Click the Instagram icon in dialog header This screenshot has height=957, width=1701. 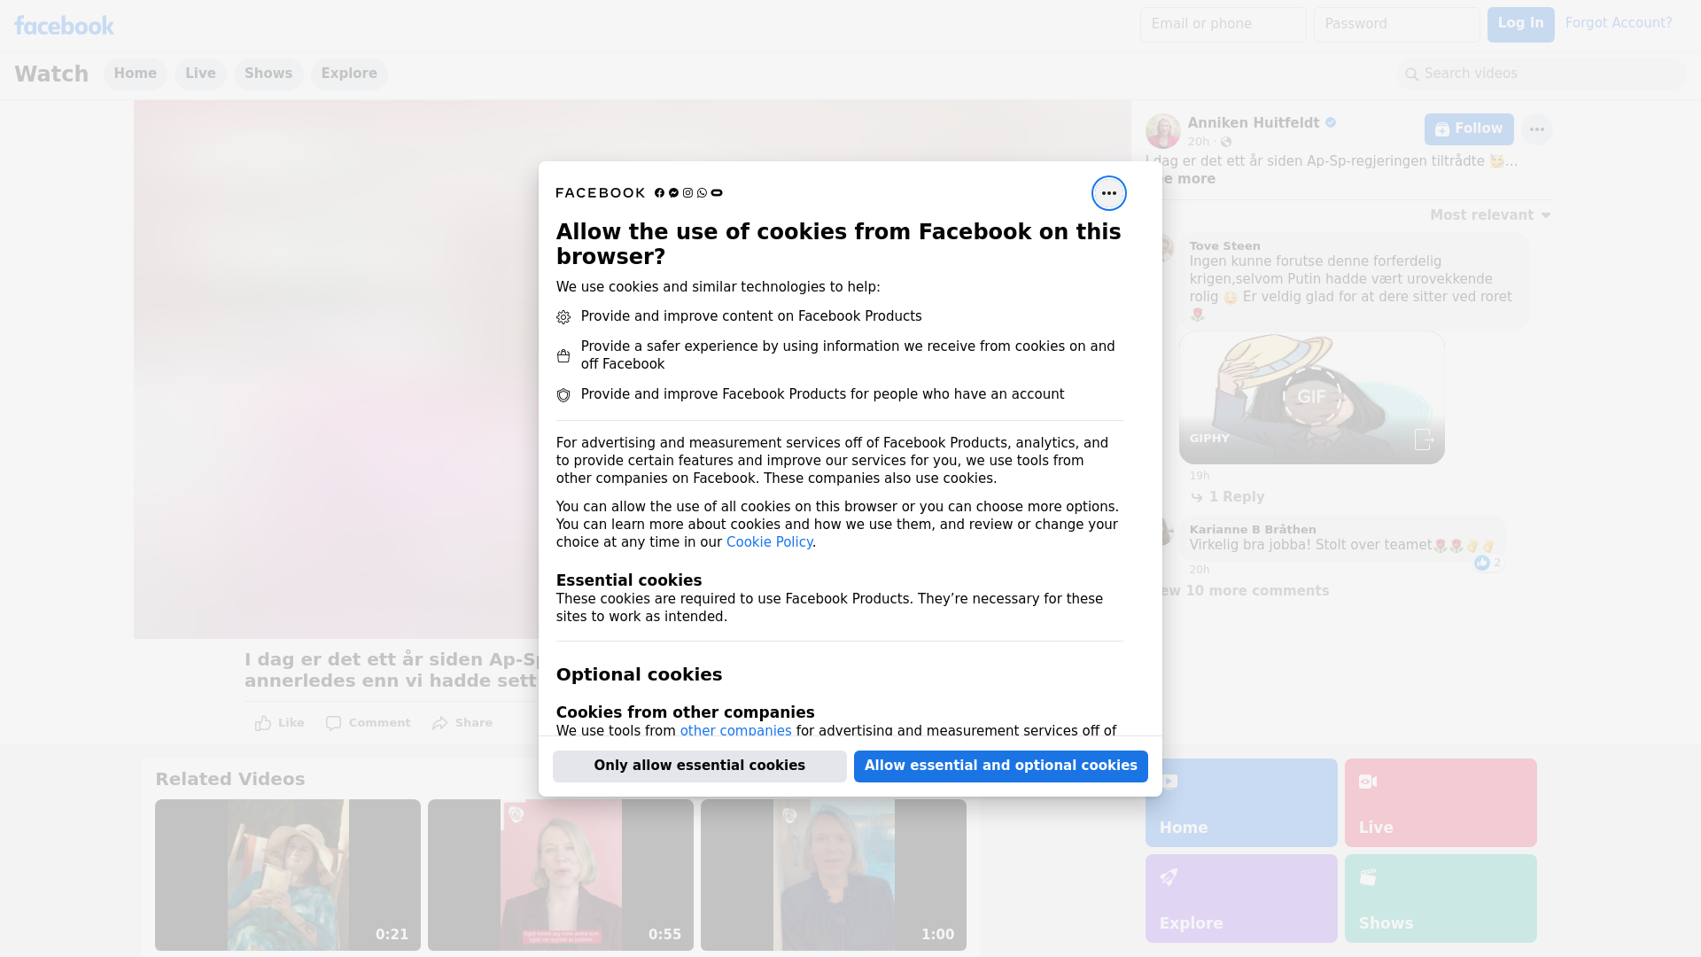[687, 193]
